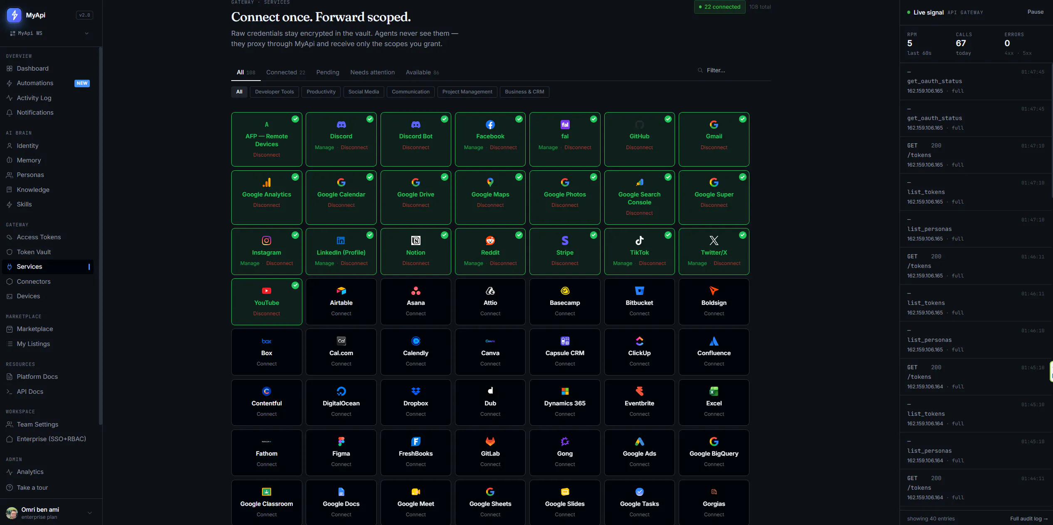Click the 22 connected status badge
This screenshot has height=525, width=1053.
(719, 7)
